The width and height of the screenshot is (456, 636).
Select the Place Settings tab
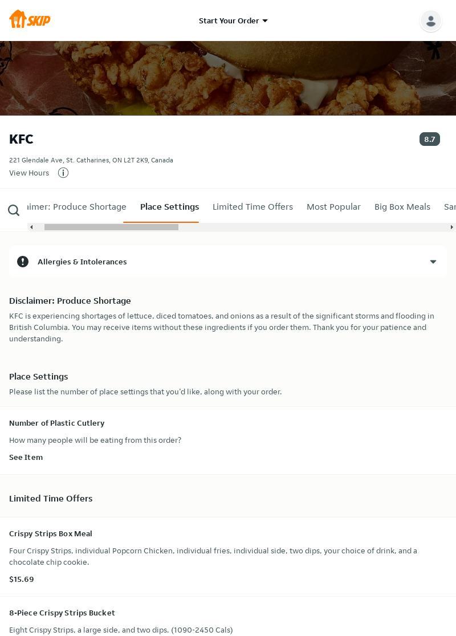tap(169, 207)
